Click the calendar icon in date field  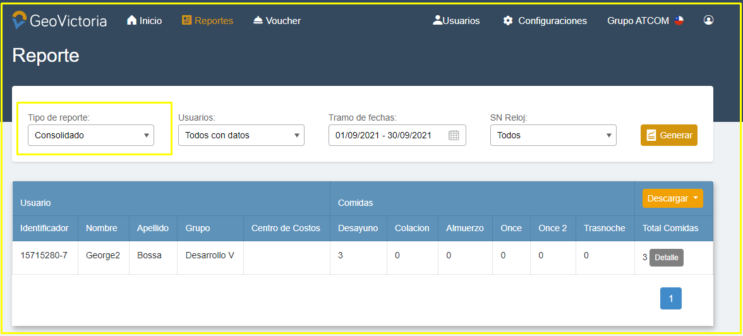(x=454, y=135)
